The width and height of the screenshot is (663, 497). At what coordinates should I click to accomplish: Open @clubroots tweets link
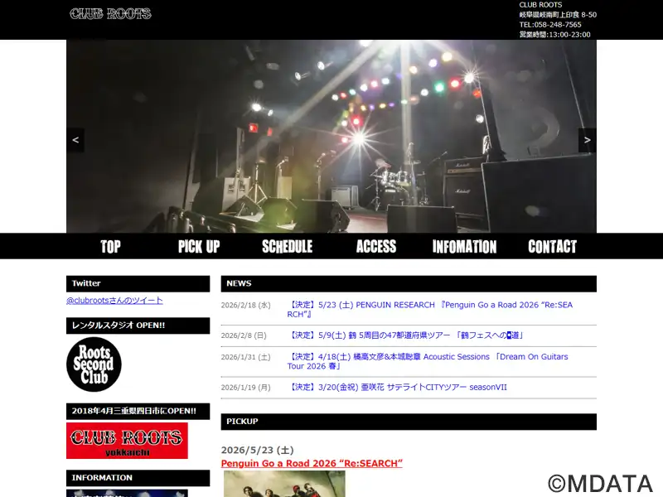tap(114, 301)
